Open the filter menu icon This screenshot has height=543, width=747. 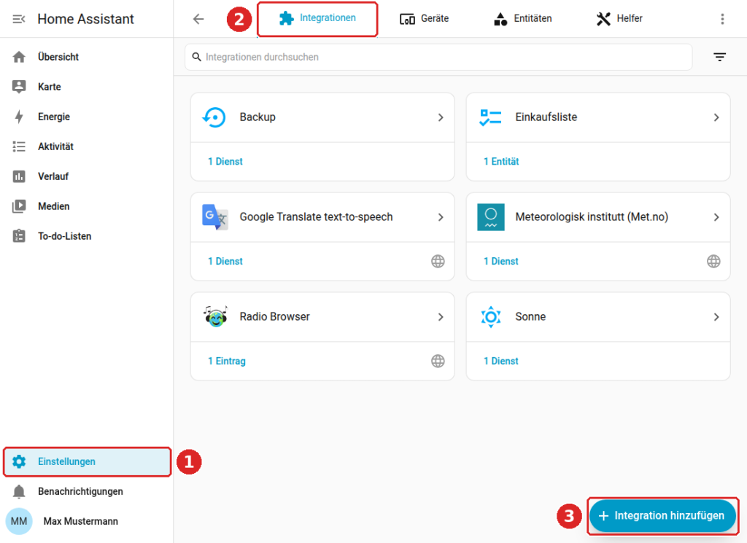pos(719,57)
